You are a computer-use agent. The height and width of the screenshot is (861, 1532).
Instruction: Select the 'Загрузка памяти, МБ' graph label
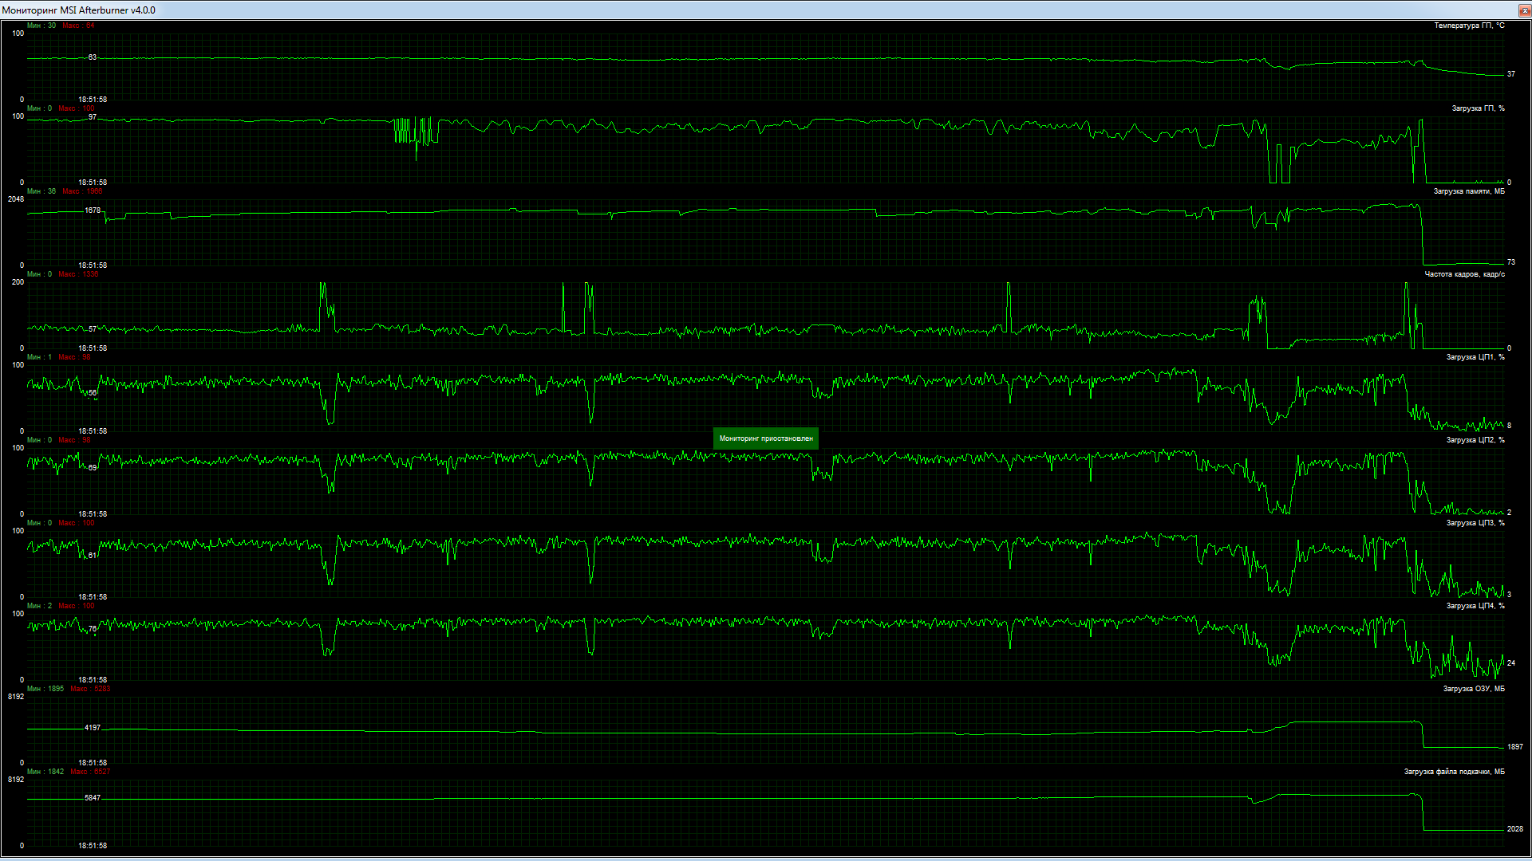pos(1469,191)
